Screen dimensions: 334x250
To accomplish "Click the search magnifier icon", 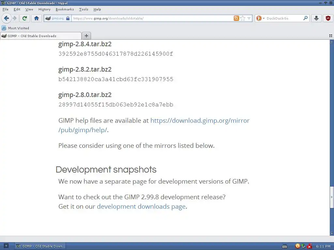I will pyautogui.click(x=305, y=18).
